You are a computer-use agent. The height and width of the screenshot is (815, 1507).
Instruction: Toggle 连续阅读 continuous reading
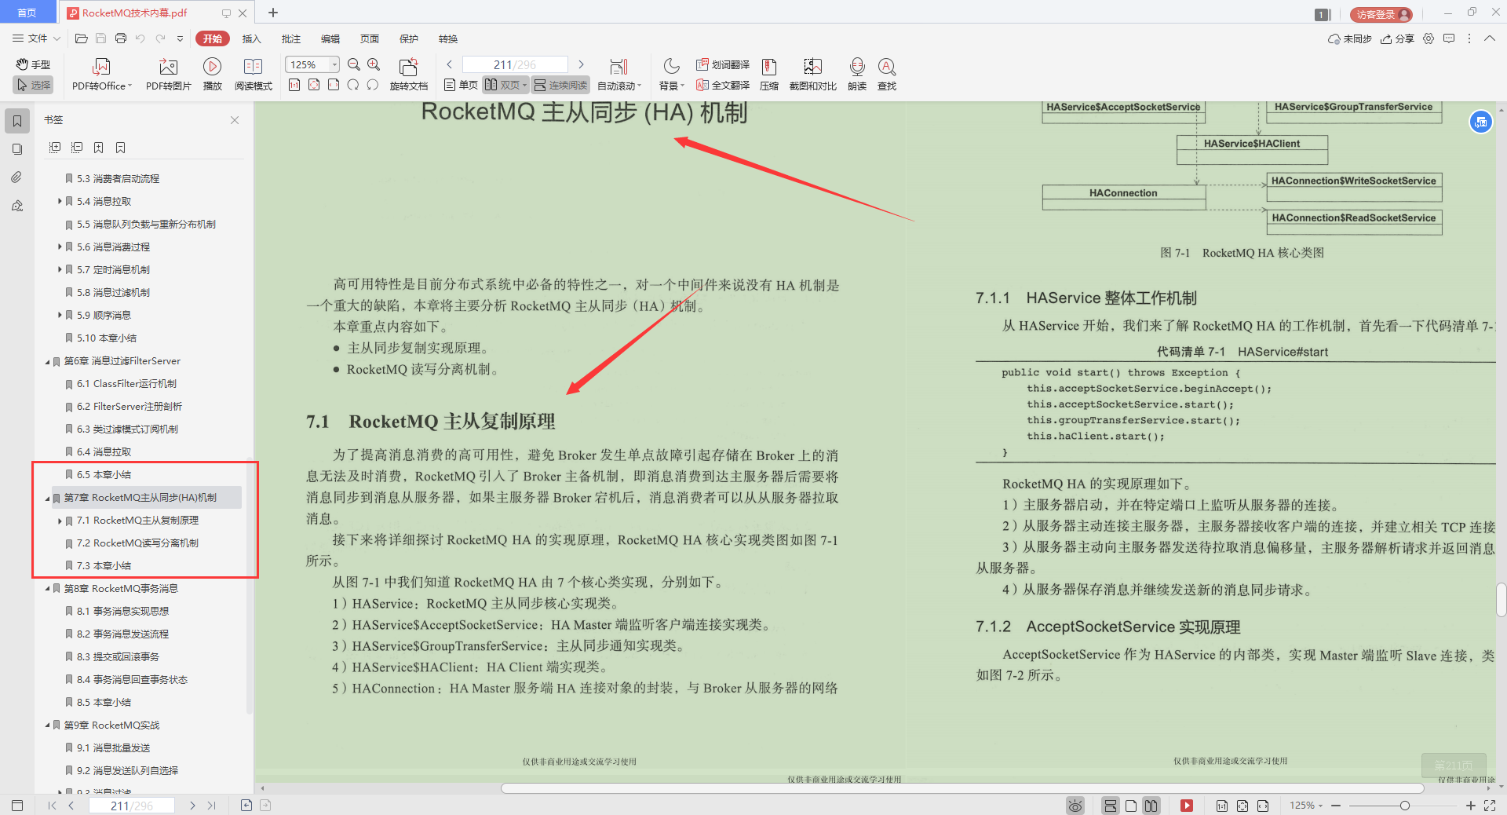coord(561,85)
